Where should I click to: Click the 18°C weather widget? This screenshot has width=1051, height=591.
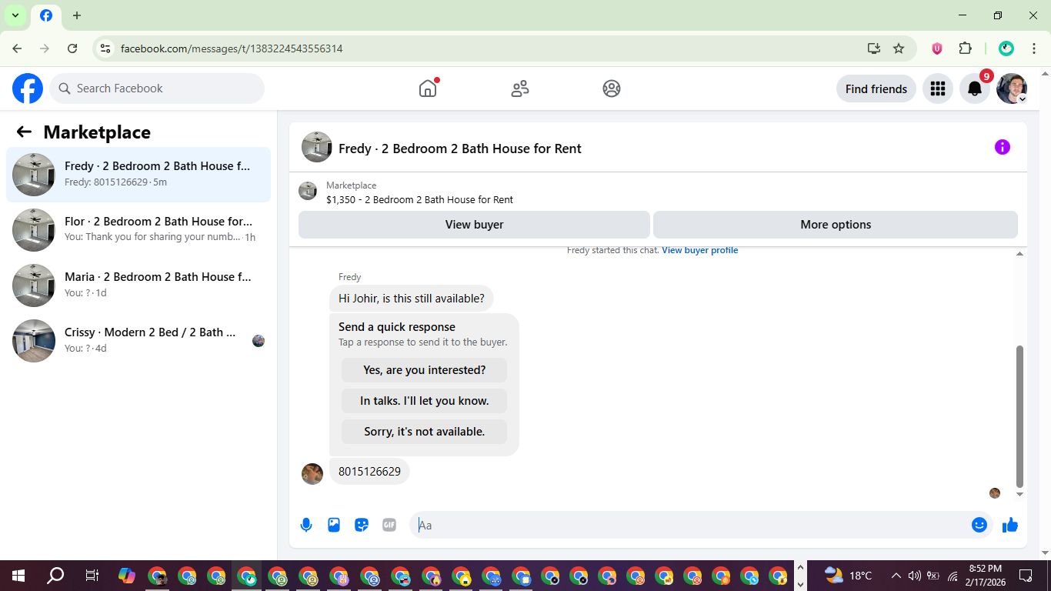click(x=848, y=576)
